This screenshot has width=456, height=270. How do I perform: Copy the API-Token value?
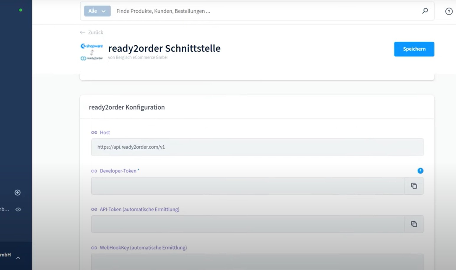tap(414, 224)
